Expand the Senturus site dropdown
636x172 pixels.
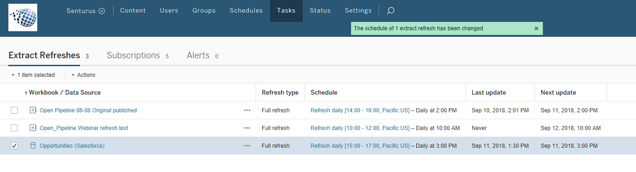coord(86,11)
